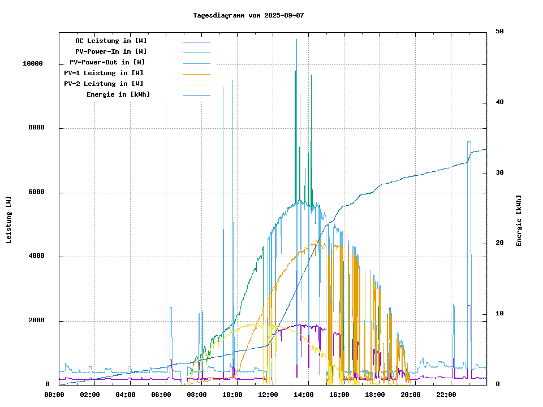
Task: Click the vertical Leistung [W] axis title
Action: 9,220
